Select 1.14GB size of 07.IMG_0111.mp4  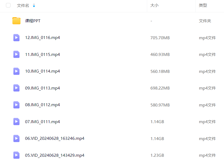point(157,122)
